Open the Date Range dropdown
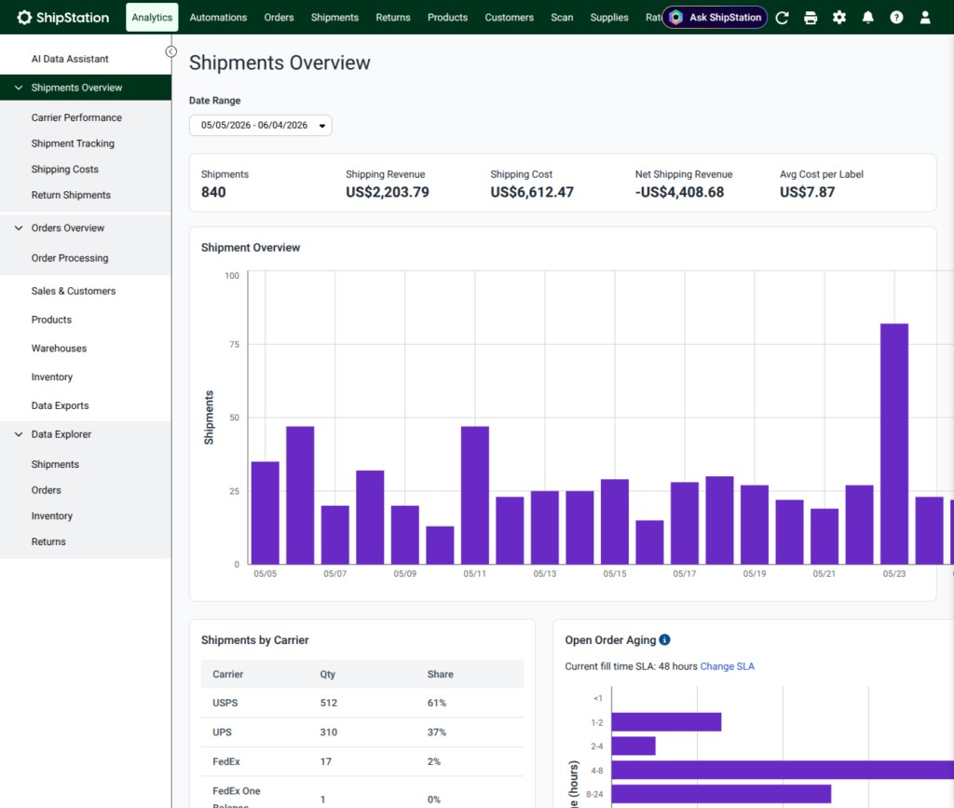Screen dimensions: 954x808 (x=261, y=125)
